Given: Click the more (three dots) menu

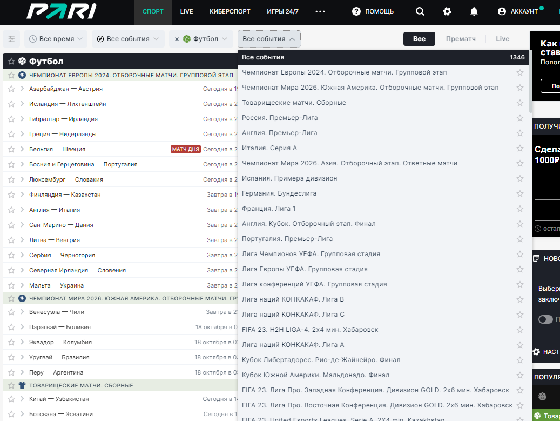Looking at the screenshot, I should coord(320,11).
